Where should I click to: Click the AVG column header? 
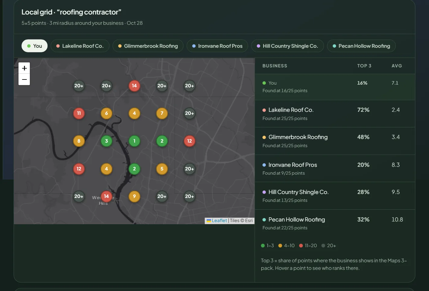tap(397, 66)
